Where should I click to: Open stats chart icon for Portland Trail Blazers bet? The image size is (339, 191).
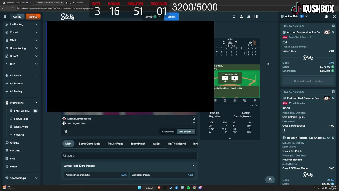coord(333,98)
